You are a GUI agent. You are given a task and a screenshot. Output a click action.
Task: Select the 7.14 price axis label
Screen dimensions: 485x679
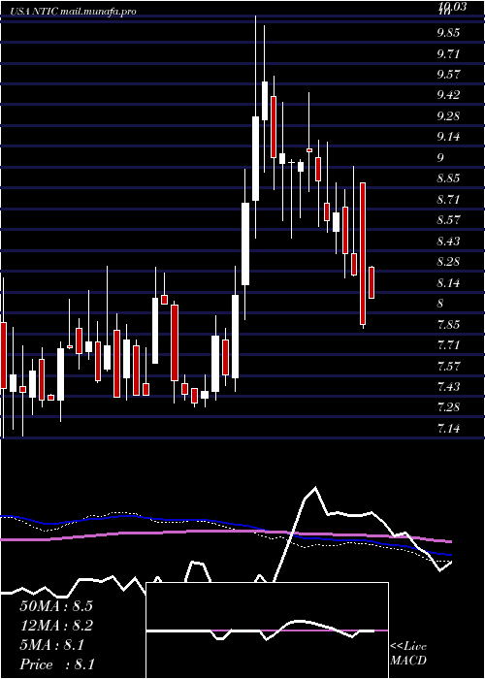pyautogui.click(x=448, y=429)
